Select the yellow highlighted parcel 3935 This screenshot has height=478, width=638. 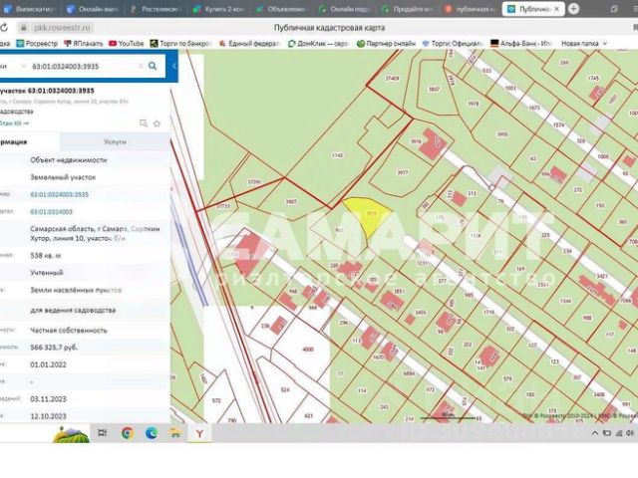(x=370, y=213)
